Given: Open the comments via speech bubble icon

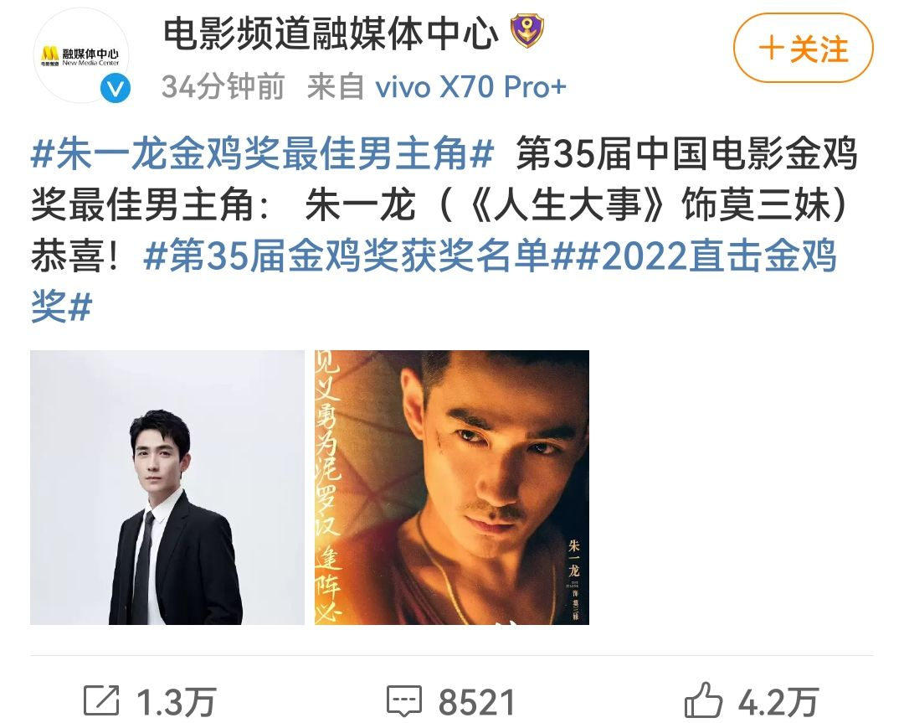Looking at the screenshot, I should coord(404,700).
